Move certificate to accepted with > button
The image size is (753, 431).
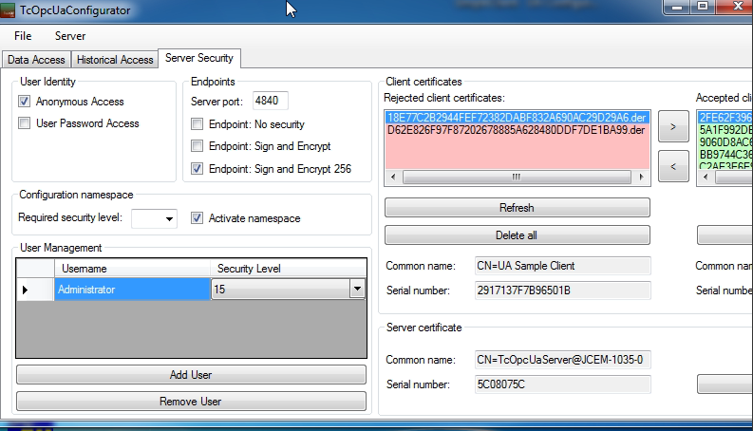(x=673, y=125)
